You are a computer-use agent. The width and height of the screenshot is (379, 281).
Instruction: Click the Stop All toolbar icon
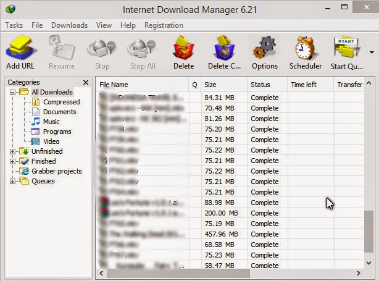(142, 49)
